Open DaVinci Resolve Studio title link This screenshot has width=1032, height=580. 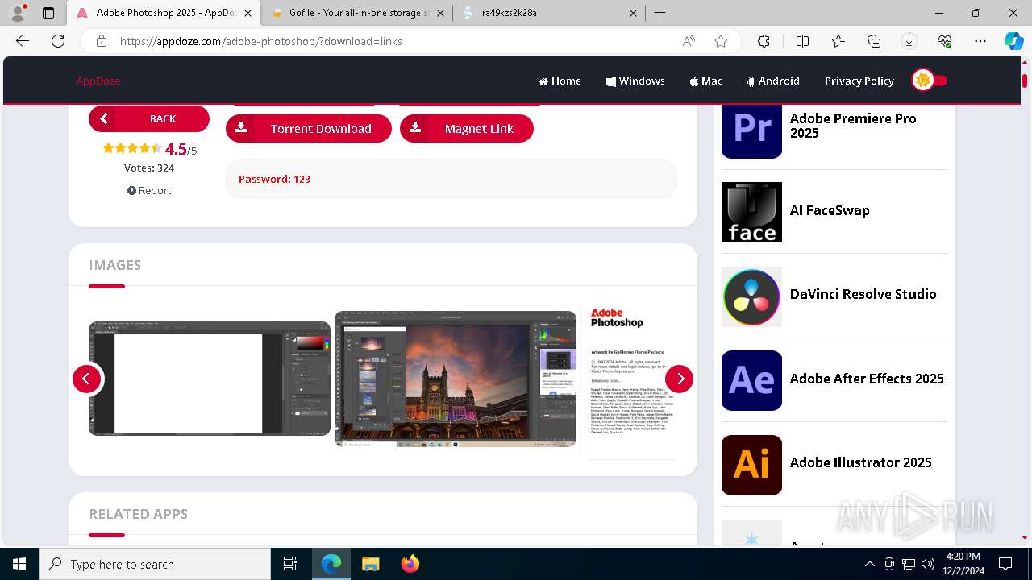863,294
